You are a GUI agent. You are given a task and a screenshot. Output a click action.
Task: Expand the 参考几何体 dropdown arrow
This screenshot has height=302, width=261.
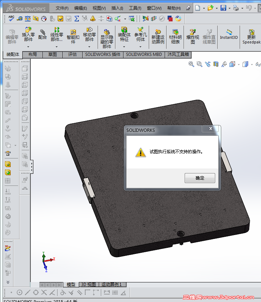tap(140, 47)
